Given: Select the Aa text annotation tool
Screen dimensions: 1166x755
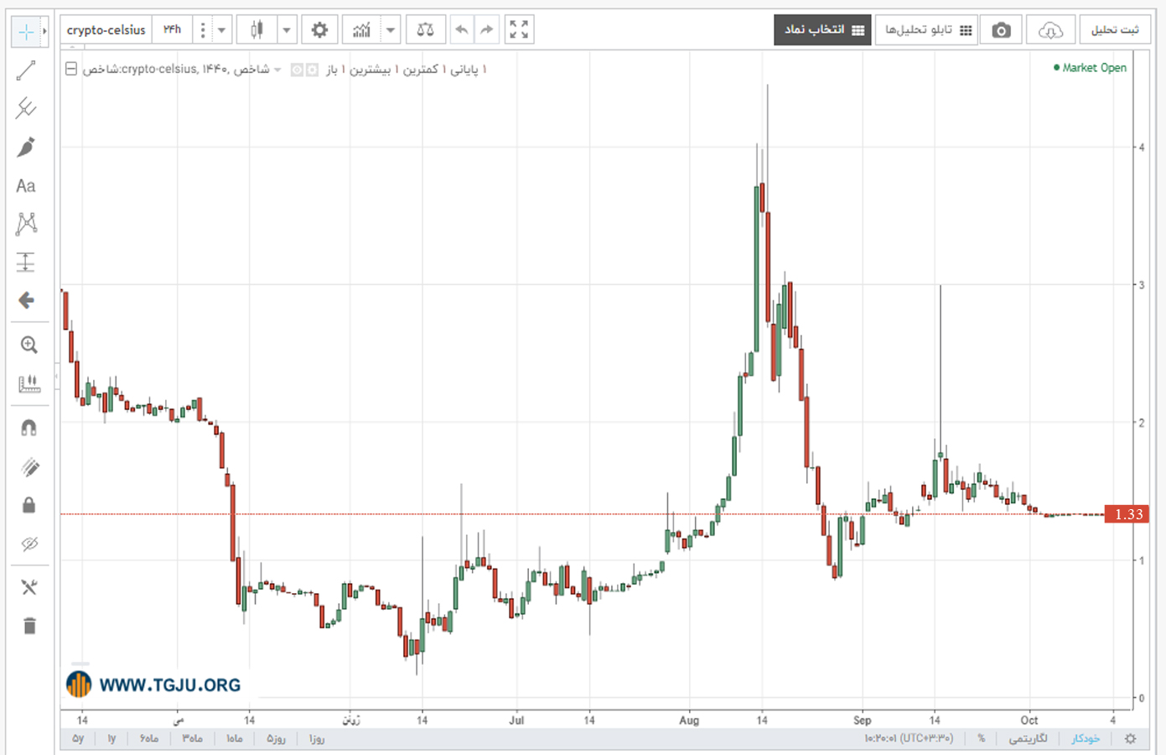Looking at the screenshot, I should 26,185.
